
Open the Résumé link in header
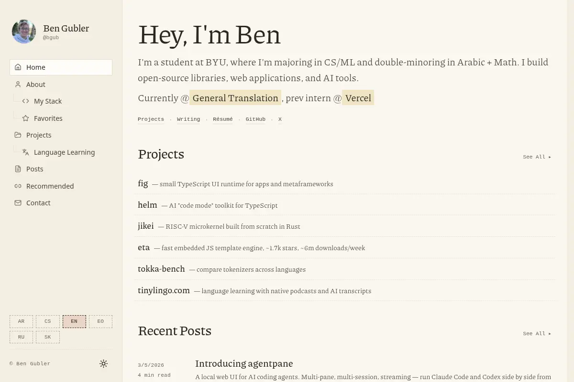coord(223,119)
